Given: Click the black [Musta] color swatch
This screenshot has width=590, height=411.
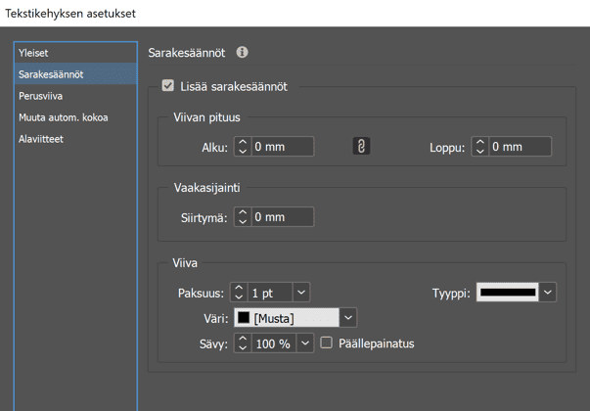Looking at the screenshot, I should (244, 318).
